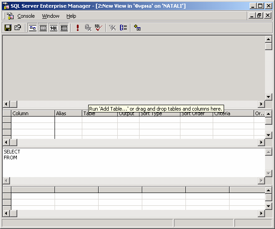This screenshot has width=275, height=229.
Task: Maximize the SQL Server Enterprise Manager window
Action: 260,6
